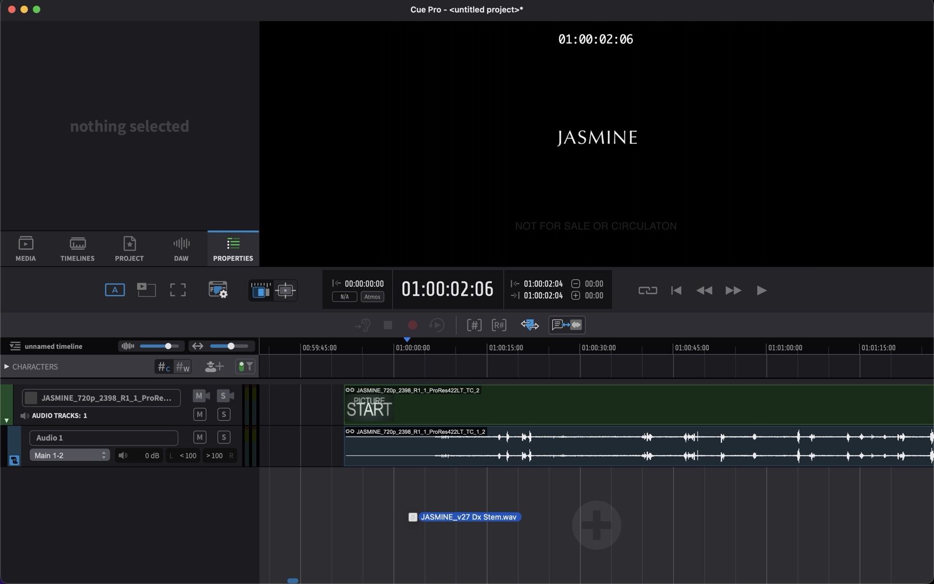Collapse the video track's audio tracks arrow
This screenshot has height=584, width=934.
(x=6, y=420)
